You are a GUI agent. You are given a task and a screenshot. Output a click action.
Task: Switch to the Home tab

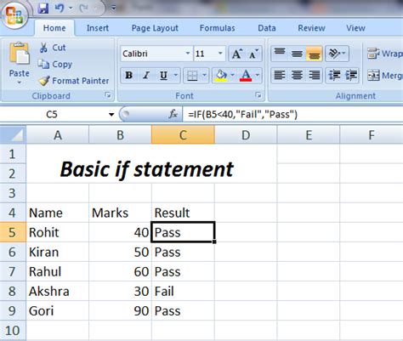click(54, 28)
